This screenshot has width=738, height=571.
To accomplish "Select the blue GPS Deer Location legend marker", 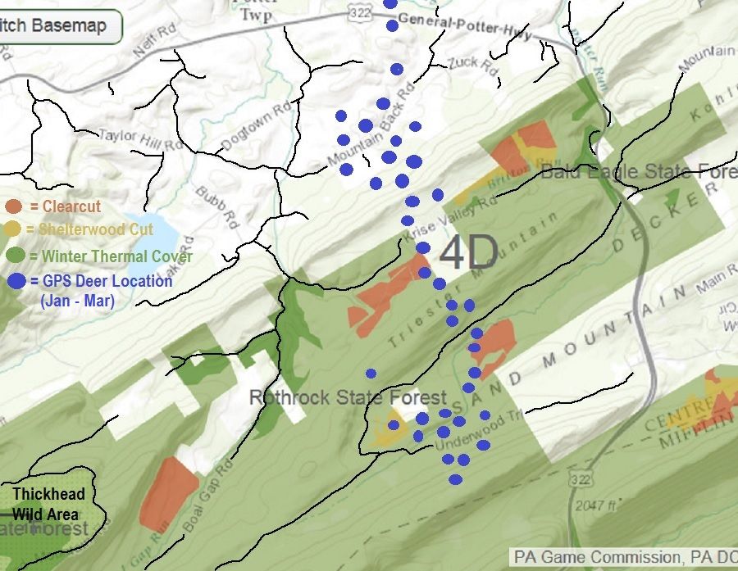I will [x=15, y=281].
